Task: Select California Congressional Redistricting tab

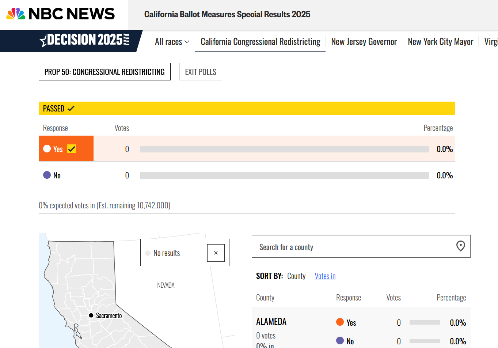Action: (x=260, y=42)
